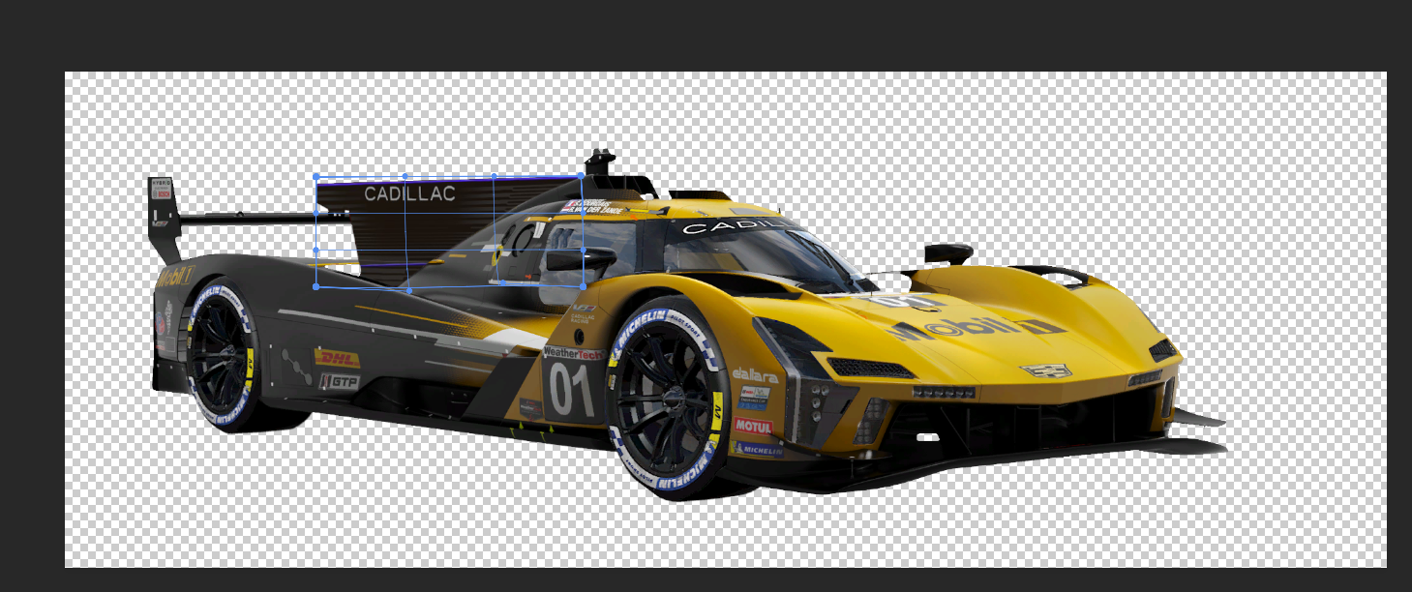Click the GTP badge below the DHL logo
Viewport: 1412px width, 592px height.
tap(340, 382)
